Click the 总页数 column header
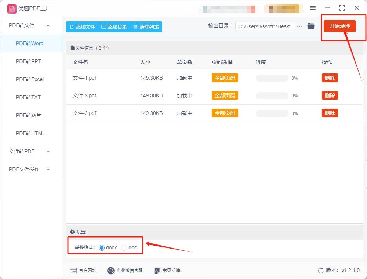 [x=185, y=62]
